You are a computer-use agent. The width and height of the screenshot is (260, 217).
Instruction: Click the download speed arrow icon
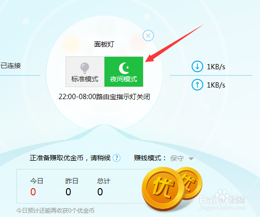click(197, 66)
